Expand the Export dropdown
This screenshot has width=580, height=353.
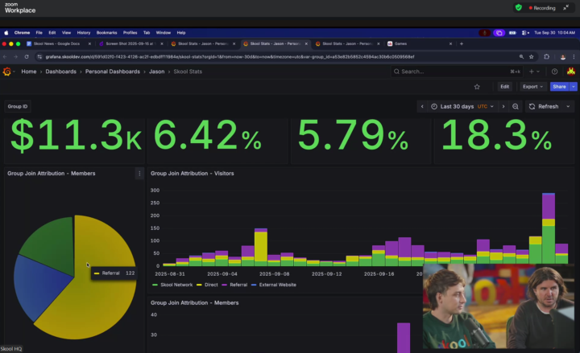click(532, 86)
